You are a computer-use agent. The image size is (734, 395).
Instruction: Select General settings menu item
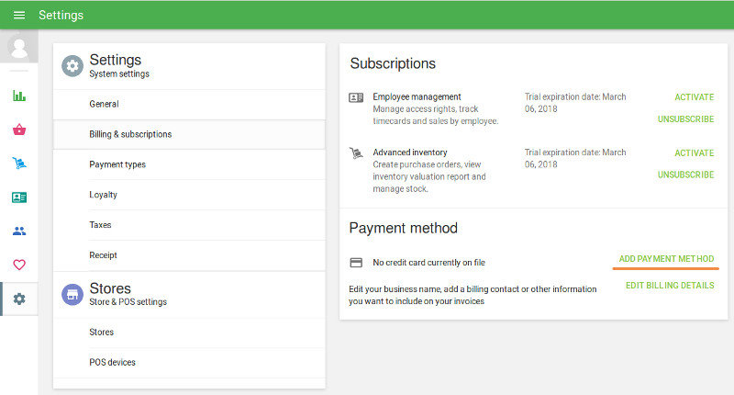click(x=104, y=105)
